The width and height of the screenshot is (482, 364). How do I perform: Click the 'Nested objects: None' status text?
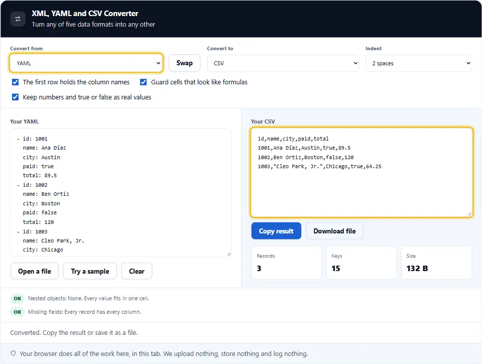88,298
